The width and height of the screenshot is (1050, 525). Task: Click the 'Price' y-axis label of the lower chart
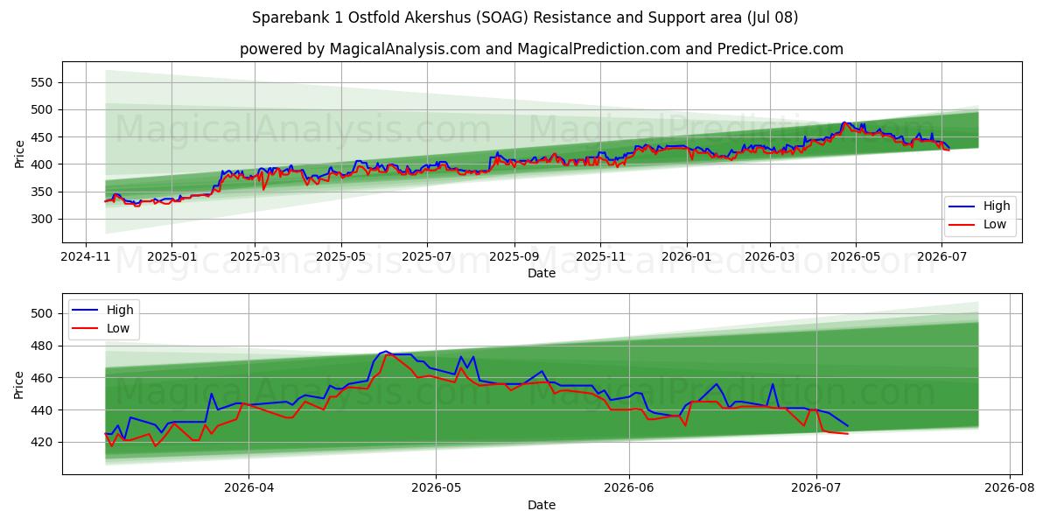(x=19, y=383)
